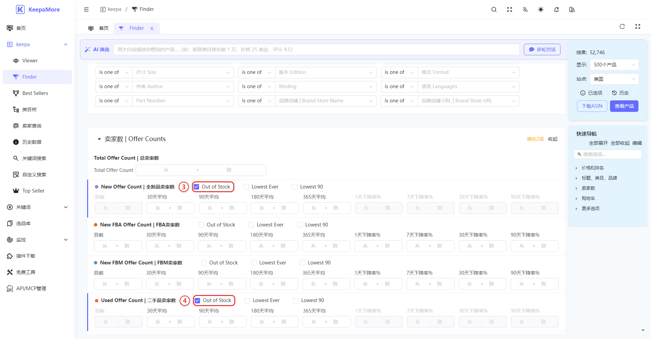
Task: Close the Finder tab
Action: click(x=152, y=28)
